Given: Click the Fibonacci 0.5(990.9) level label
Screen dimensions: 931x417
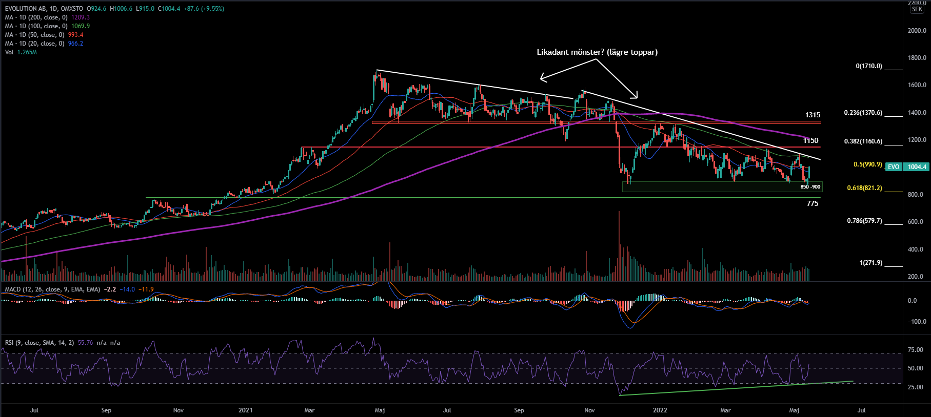Looking at the screenshot, I should pos(868,164).
